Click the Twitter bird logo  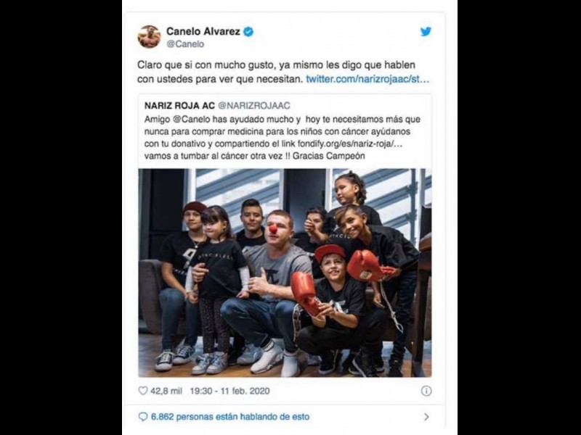(426, 32)
